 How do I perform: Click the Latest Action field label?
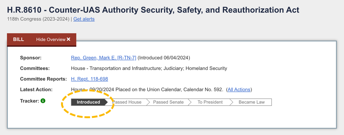(36, 89)
